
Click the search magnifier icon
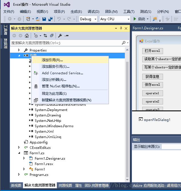point(123,43)
